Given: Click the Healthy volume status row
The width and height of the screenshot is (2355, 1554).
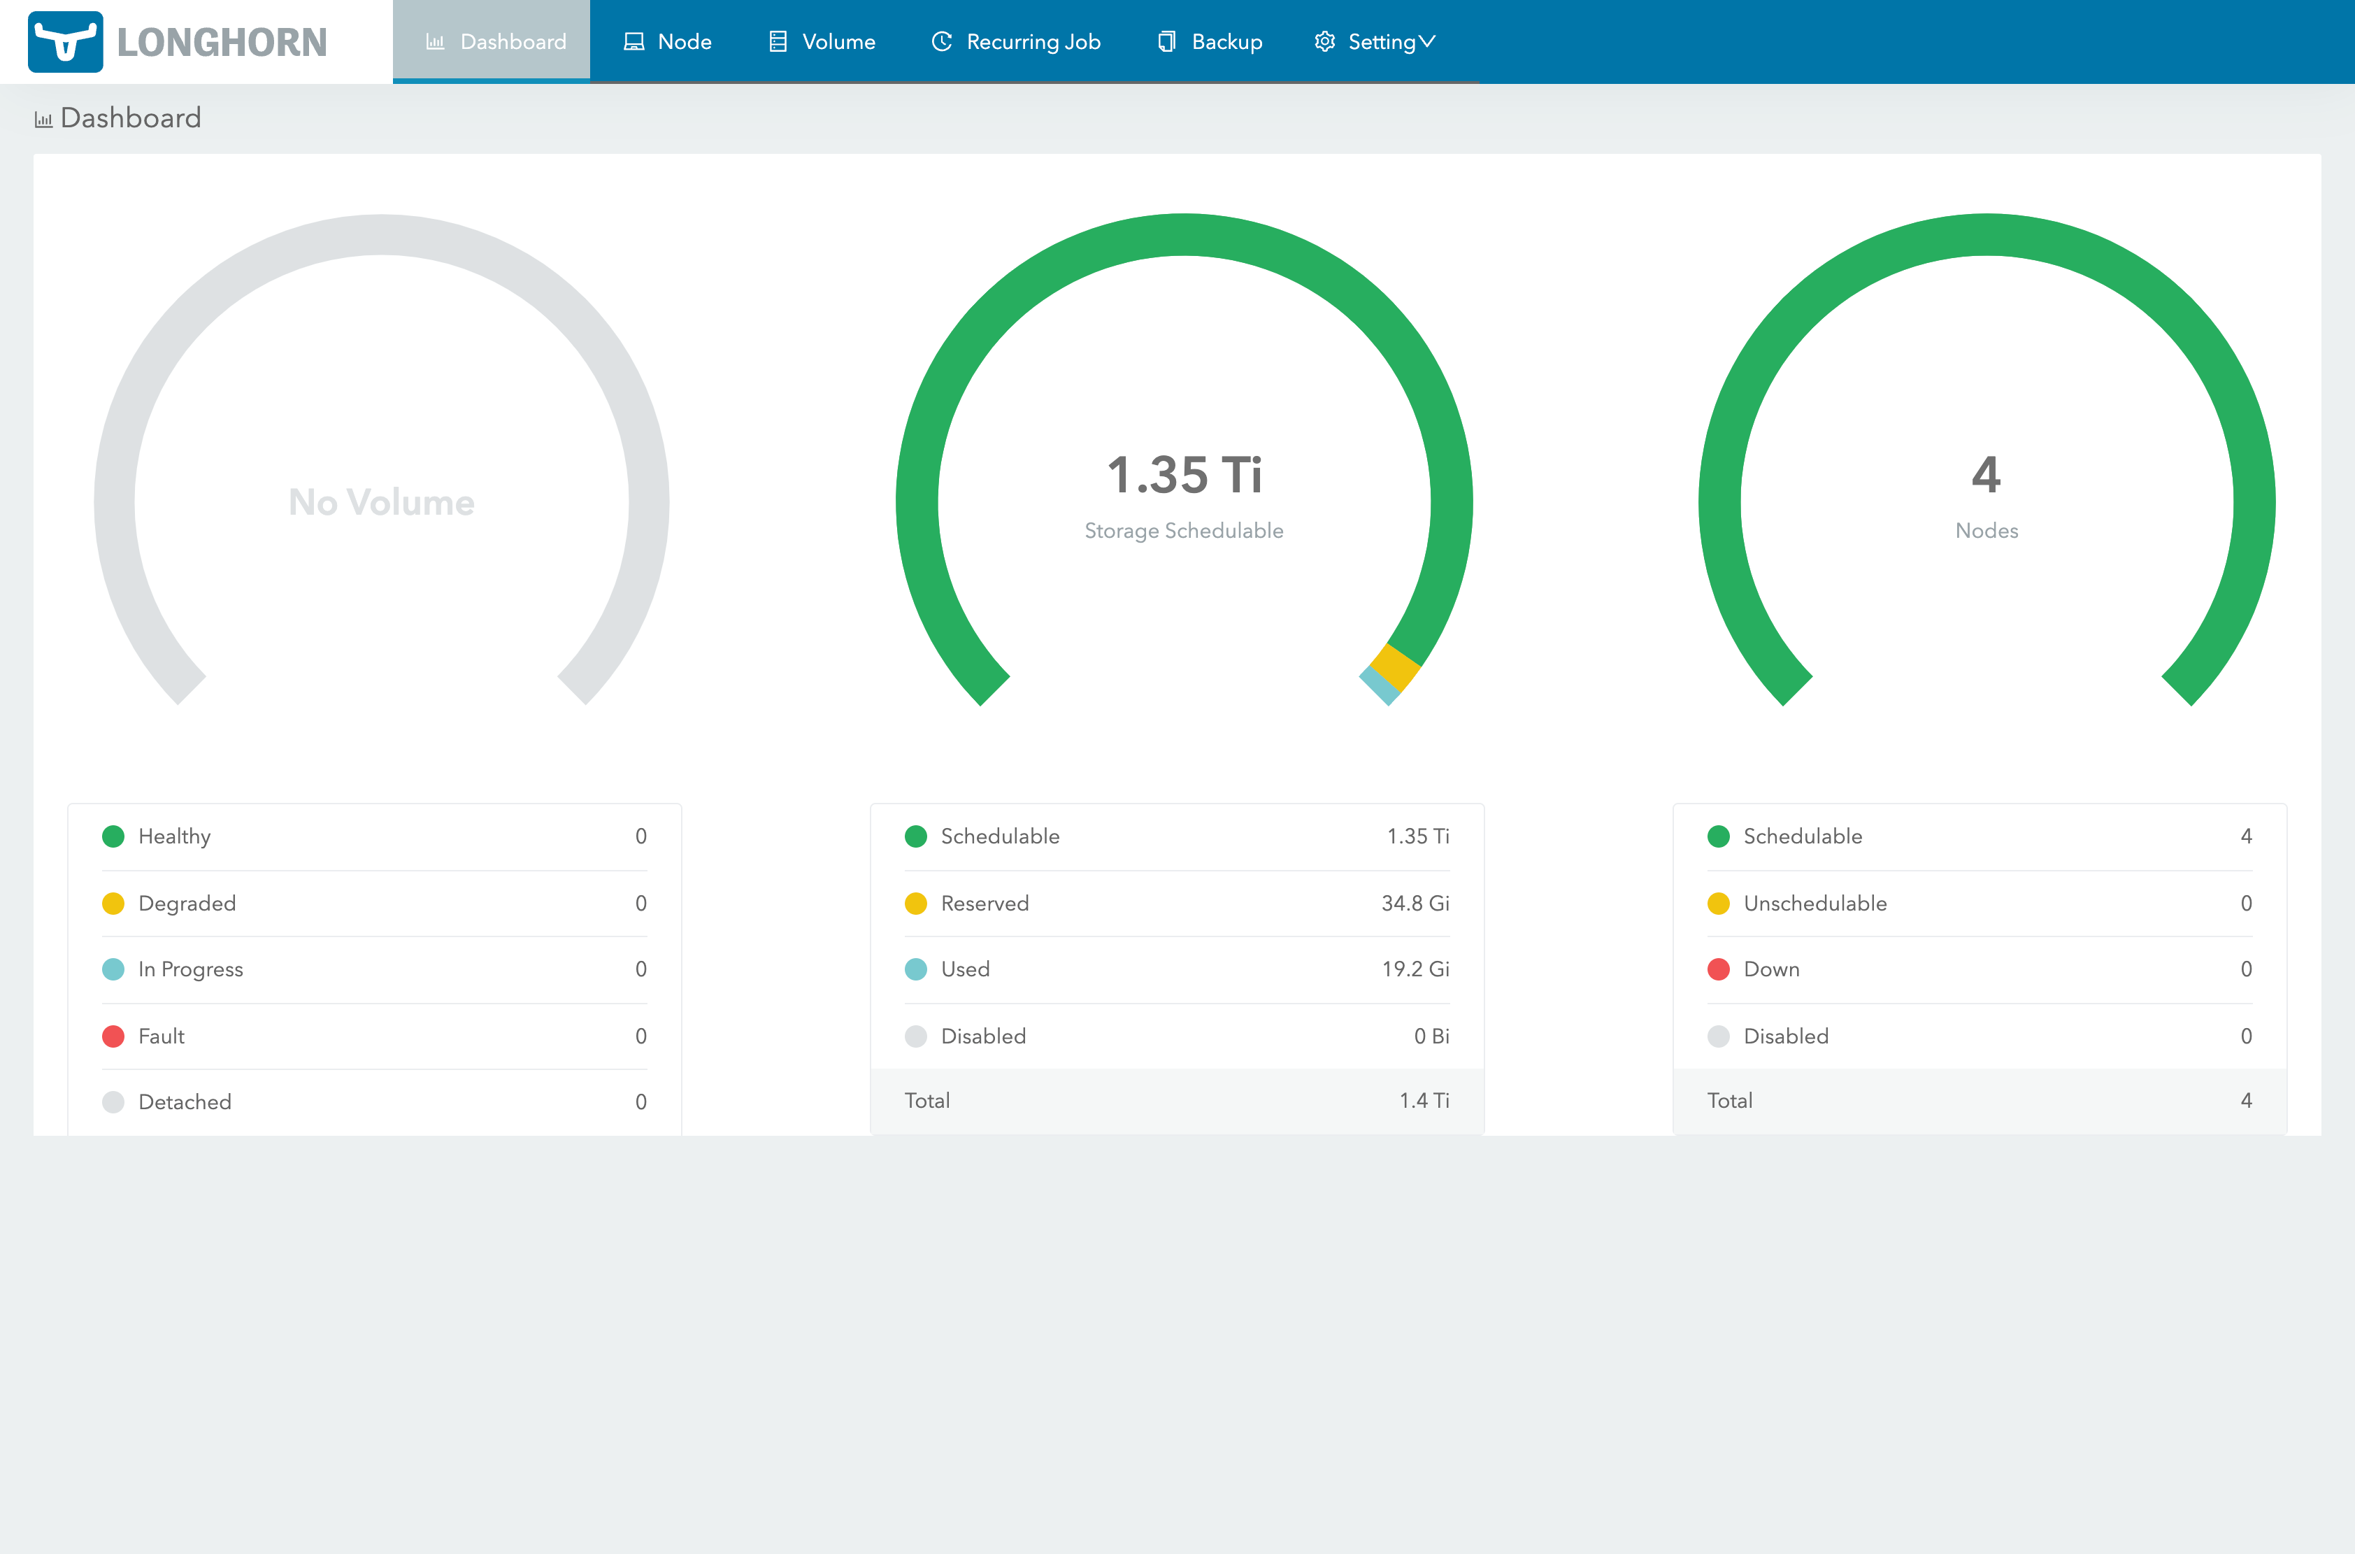Looking at the screenshot, I should pos(375,836).
